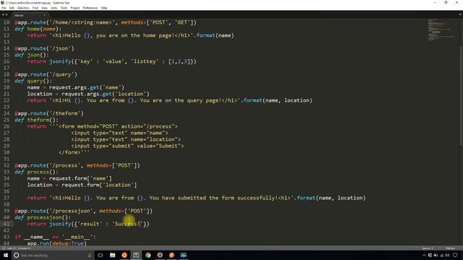The image size is (463, 260).
Task: Click 'def query():' on line 19
Action: tap(33, 81)
